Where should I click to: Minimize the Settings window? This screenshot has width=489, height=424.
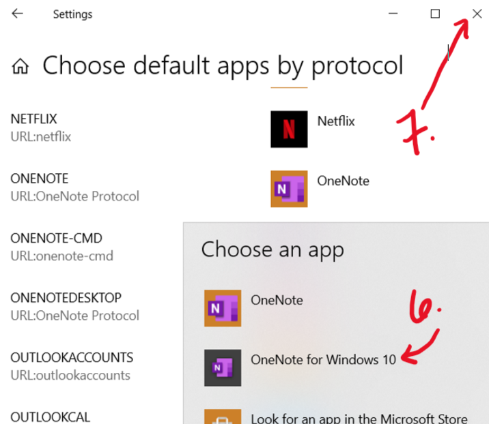click(393, 14)
